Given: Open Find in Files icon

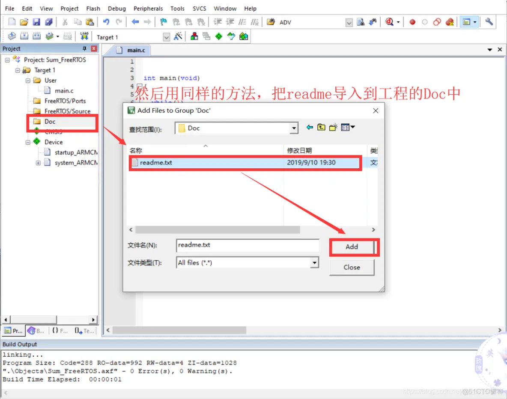Looking at the screenshot, I should [271, 22].
